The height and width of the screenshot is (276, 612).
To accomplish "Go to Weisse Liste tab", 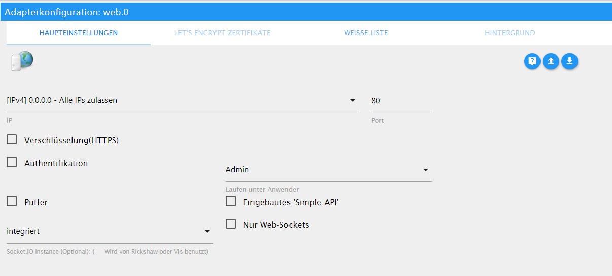I will tap(366, 33).
